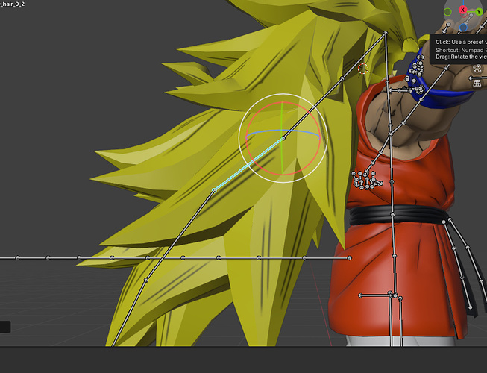Screen dimensions: 487x373
Task: Select the belt tassel bone's top joint
Action: [x=444, y=222]
